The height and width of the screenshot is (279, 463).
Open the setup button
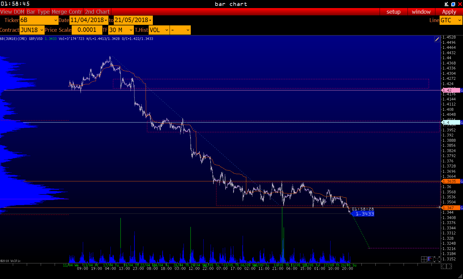click(x=393, y=12)
